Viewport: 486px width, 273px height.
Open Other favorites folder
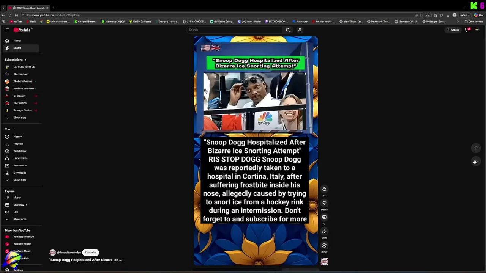pos(473,22)
